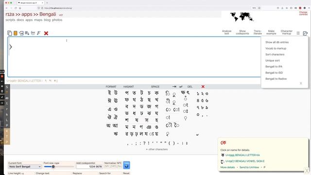Click the Reset label at the bottom
Screen dimensions: 311x175
[126, 173]
